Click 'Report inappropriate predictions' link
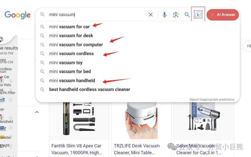The height and width of the screenshot is (157, 251). [x=212, y=100]
